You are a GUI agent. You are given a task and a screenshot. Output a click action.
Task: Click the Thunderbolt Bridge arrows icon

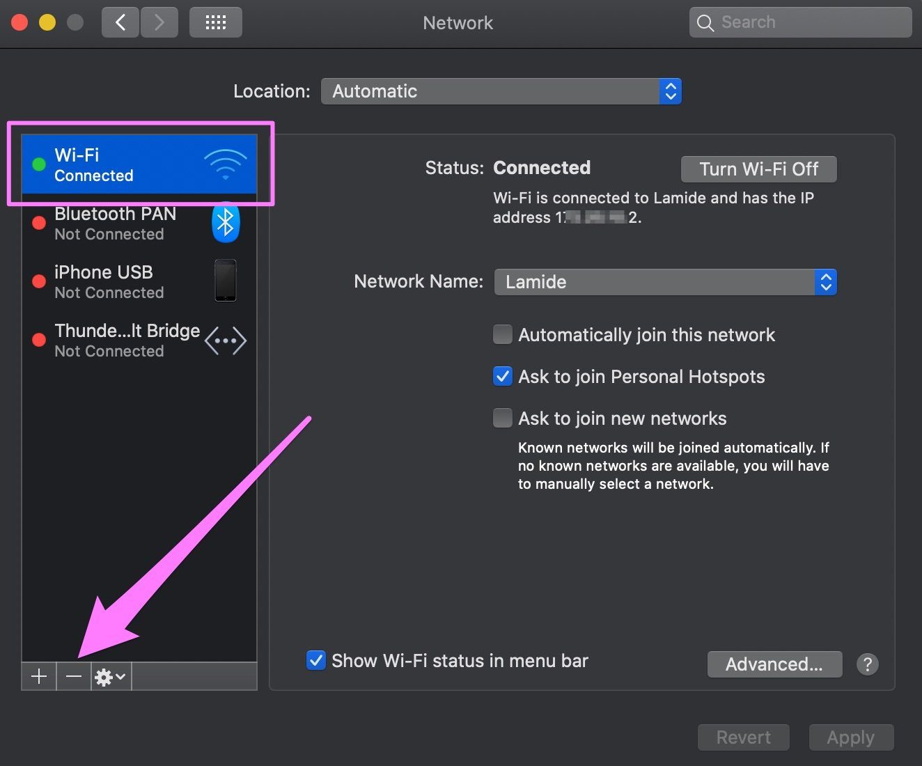coord(226,341)
